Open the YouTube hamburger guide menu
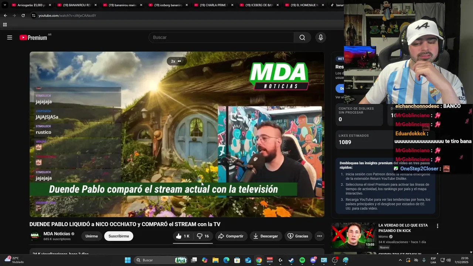 coord(10,37)
